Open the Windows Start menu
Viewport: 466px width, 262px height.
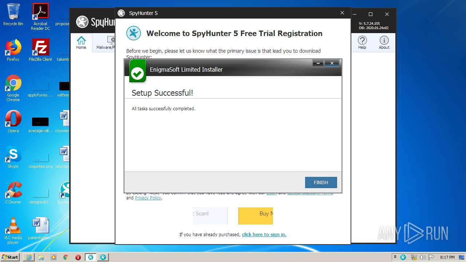pyautogui.click(x=10, y=257)
